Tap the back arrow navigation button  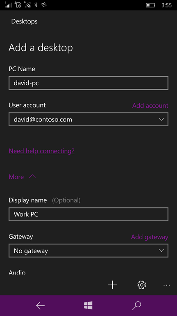pos(40,306)
